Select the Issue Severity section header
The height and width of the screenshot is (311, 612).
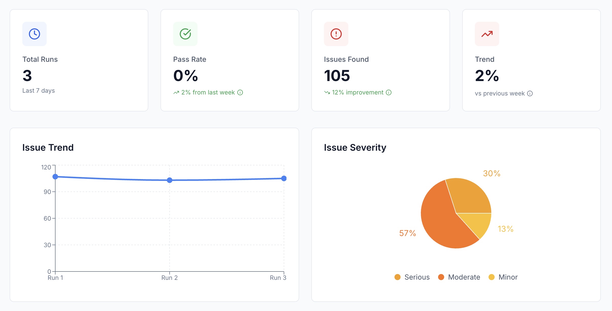(355, 147)
